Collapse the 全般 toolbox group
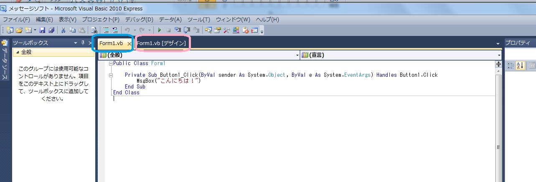This screenshot has height=182, width=536. click(x=18, y=52)
